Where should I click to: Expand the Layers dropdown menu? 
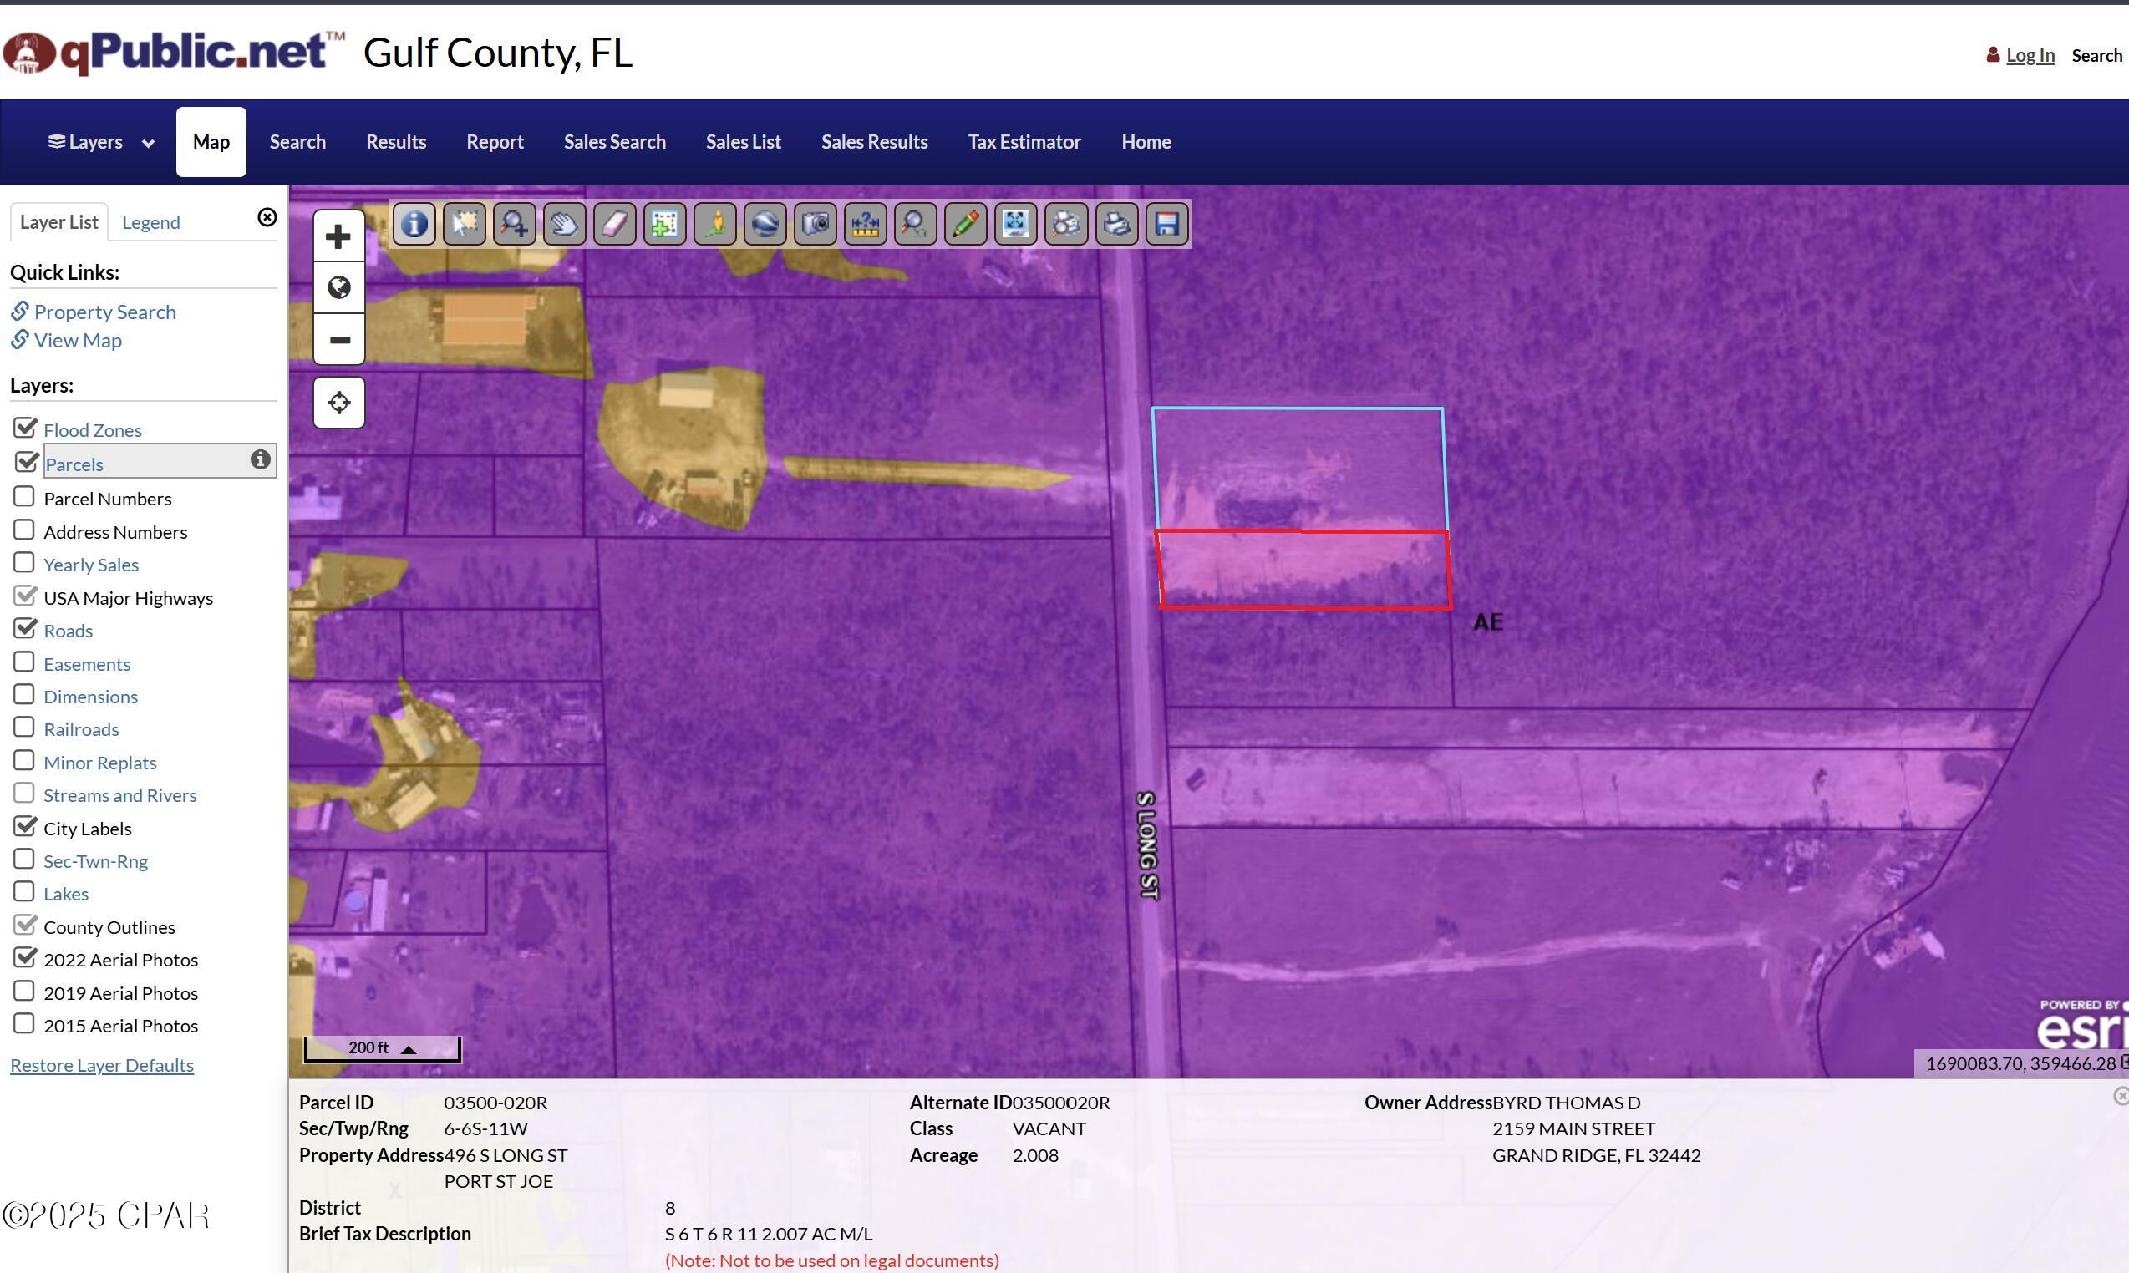coord(100,142)
